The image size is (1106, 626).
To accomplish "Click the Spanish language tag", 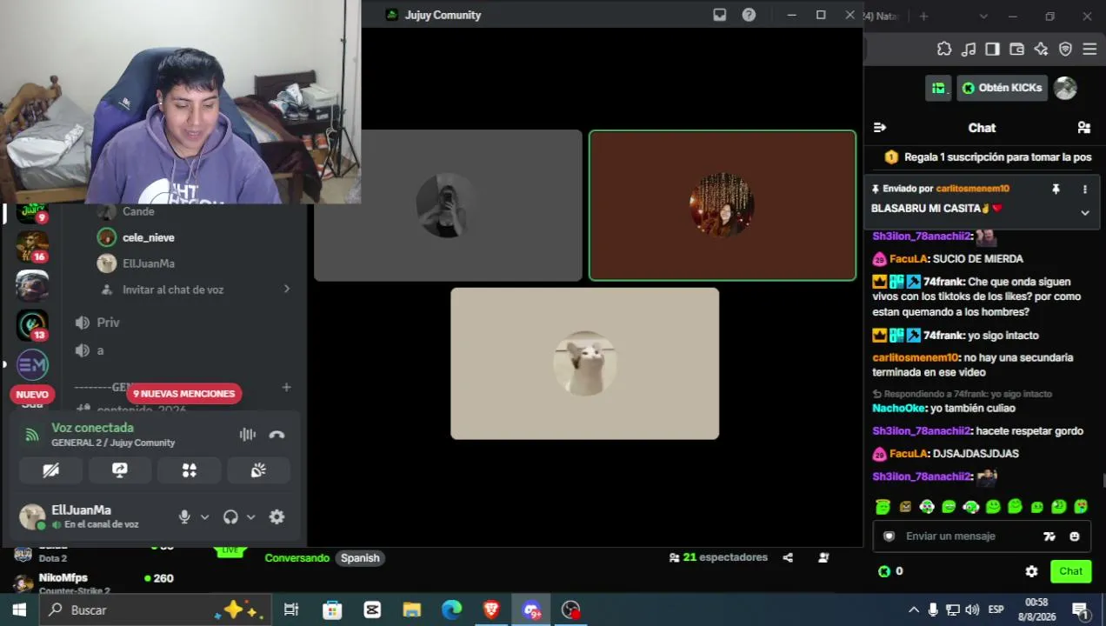I will click(x=360, y=558).
